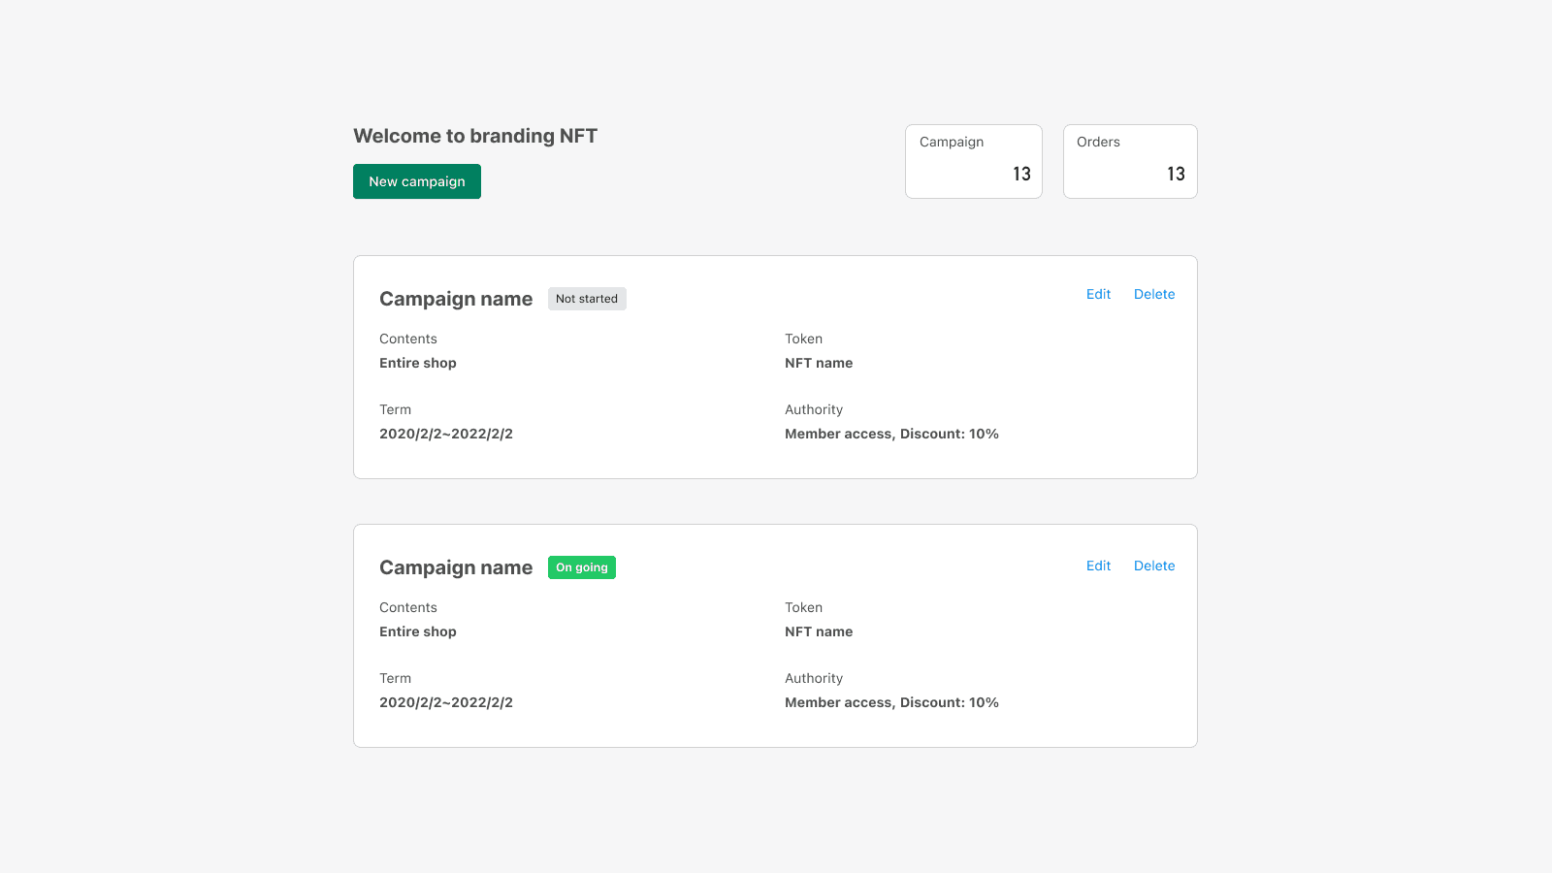Click the title of the Not started campaign
This screenshot has height=873, width=1552.
456,299
